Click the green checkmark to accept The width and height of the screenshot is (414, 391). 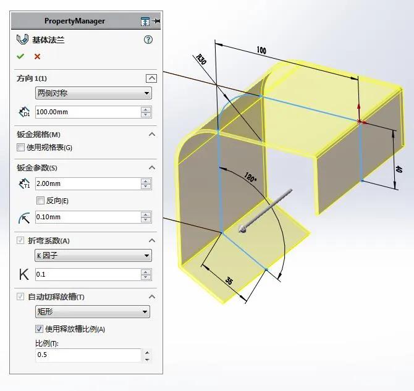[x=20, y=56]
